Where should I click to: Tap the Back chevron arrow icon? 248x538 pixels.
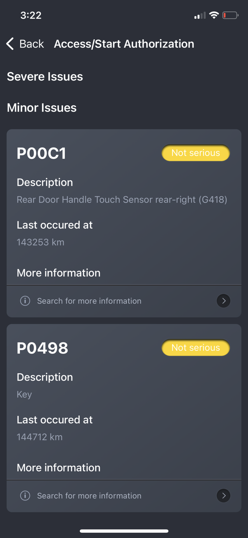point(10,44)
